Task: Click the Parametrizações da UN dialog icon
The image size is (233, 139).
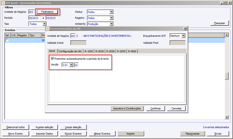Action: pyautogui.click(x=48, y=29)
